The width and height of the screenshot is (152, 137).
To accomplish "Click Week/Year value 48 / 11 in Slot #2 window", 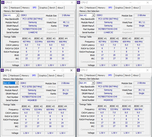I will point(142,22).
